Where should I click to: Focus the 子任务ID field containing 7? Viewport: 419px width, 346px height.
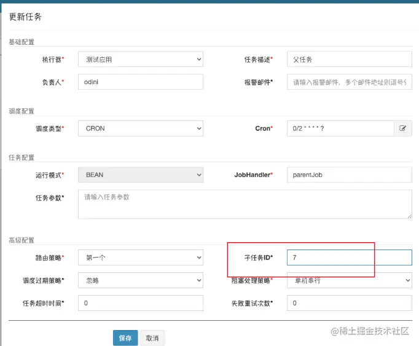pos(349,258)
